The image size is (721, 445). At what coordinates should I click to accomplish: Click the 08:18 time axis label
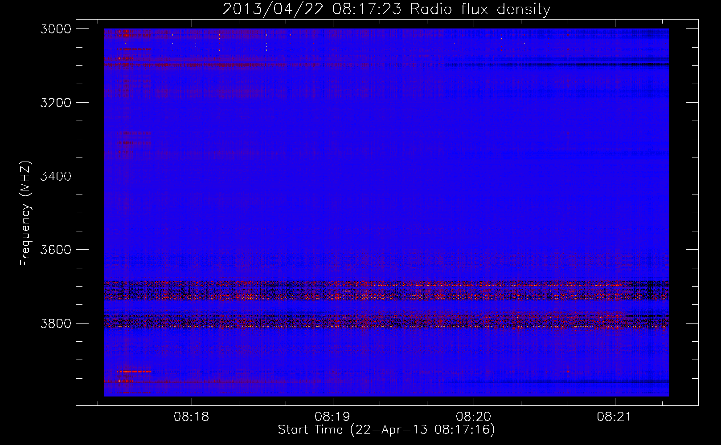pyautogui.click(x=192, y=417)
